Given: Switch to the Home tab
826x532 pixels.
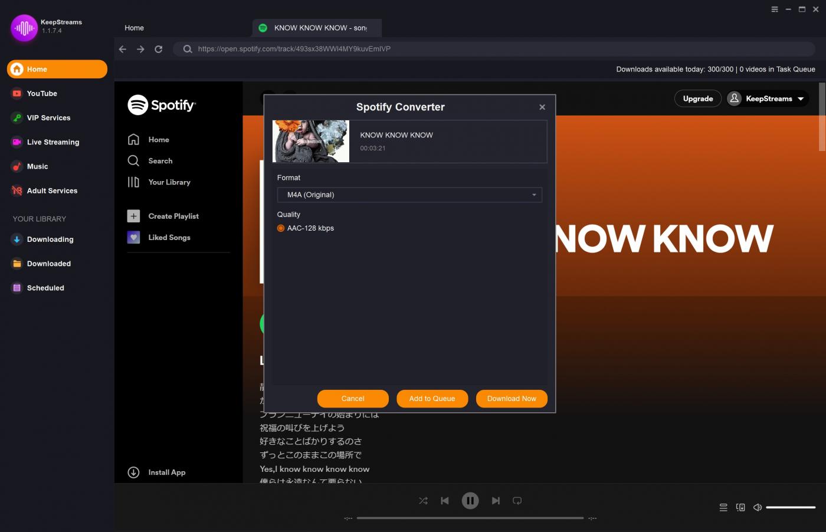Looking at the screenshot, I should tap(135, 28).
